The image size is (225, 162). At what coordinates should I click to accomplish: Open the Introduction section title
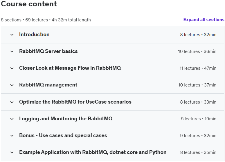[x=34, y=34]
